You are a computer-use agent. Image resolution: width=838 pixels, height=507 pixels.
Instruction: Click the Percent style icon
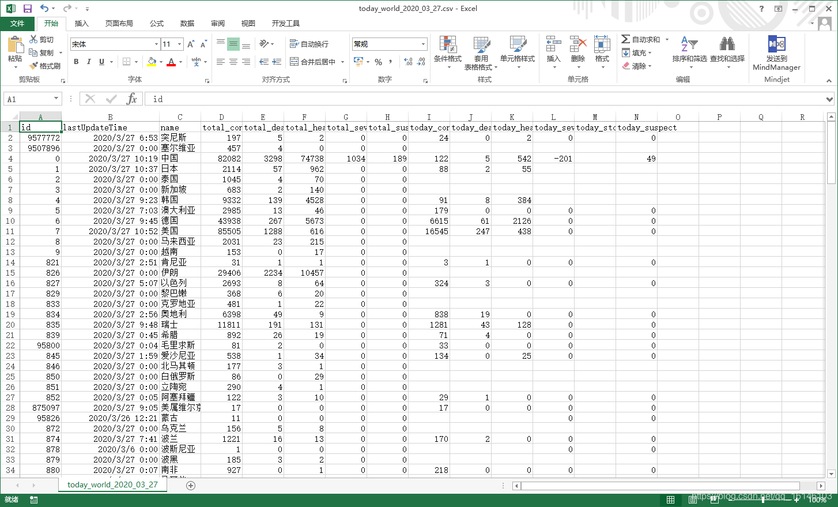pos(378,62)
